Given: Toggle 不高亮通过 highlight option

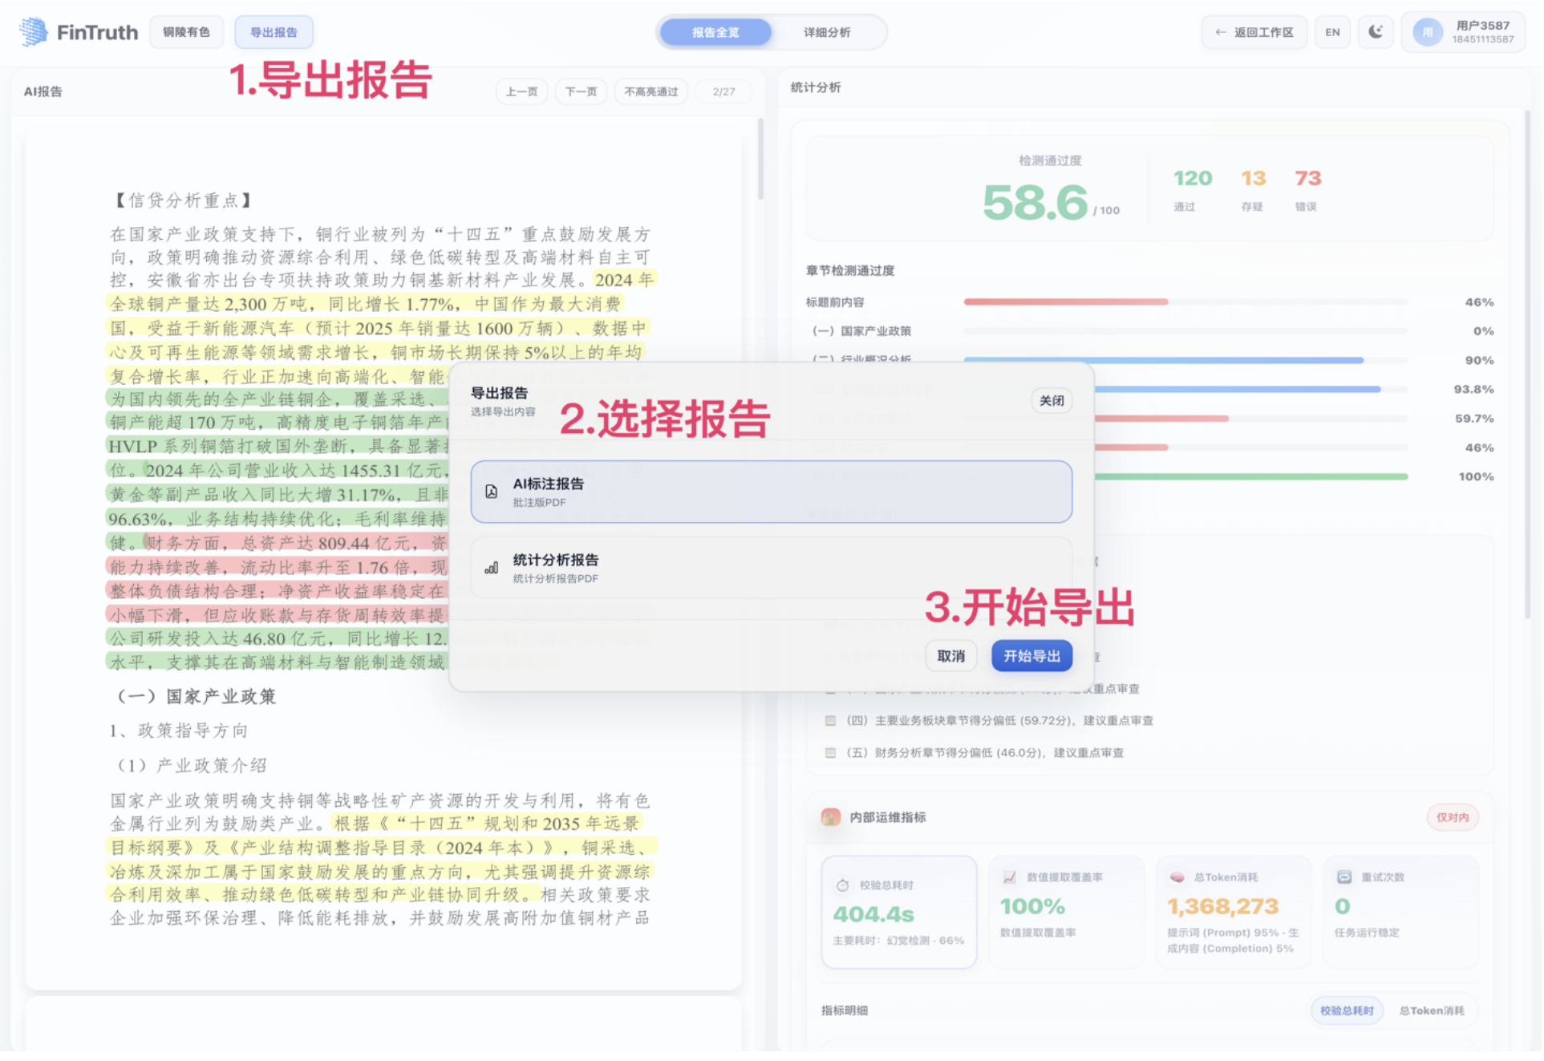Looking at the screenshot, I should pos(650,91).
